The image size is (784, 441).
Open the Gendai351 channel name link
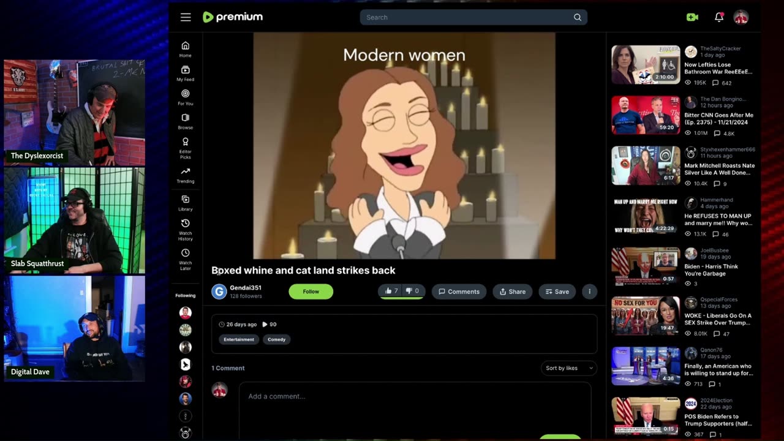(x=245, y=288)
